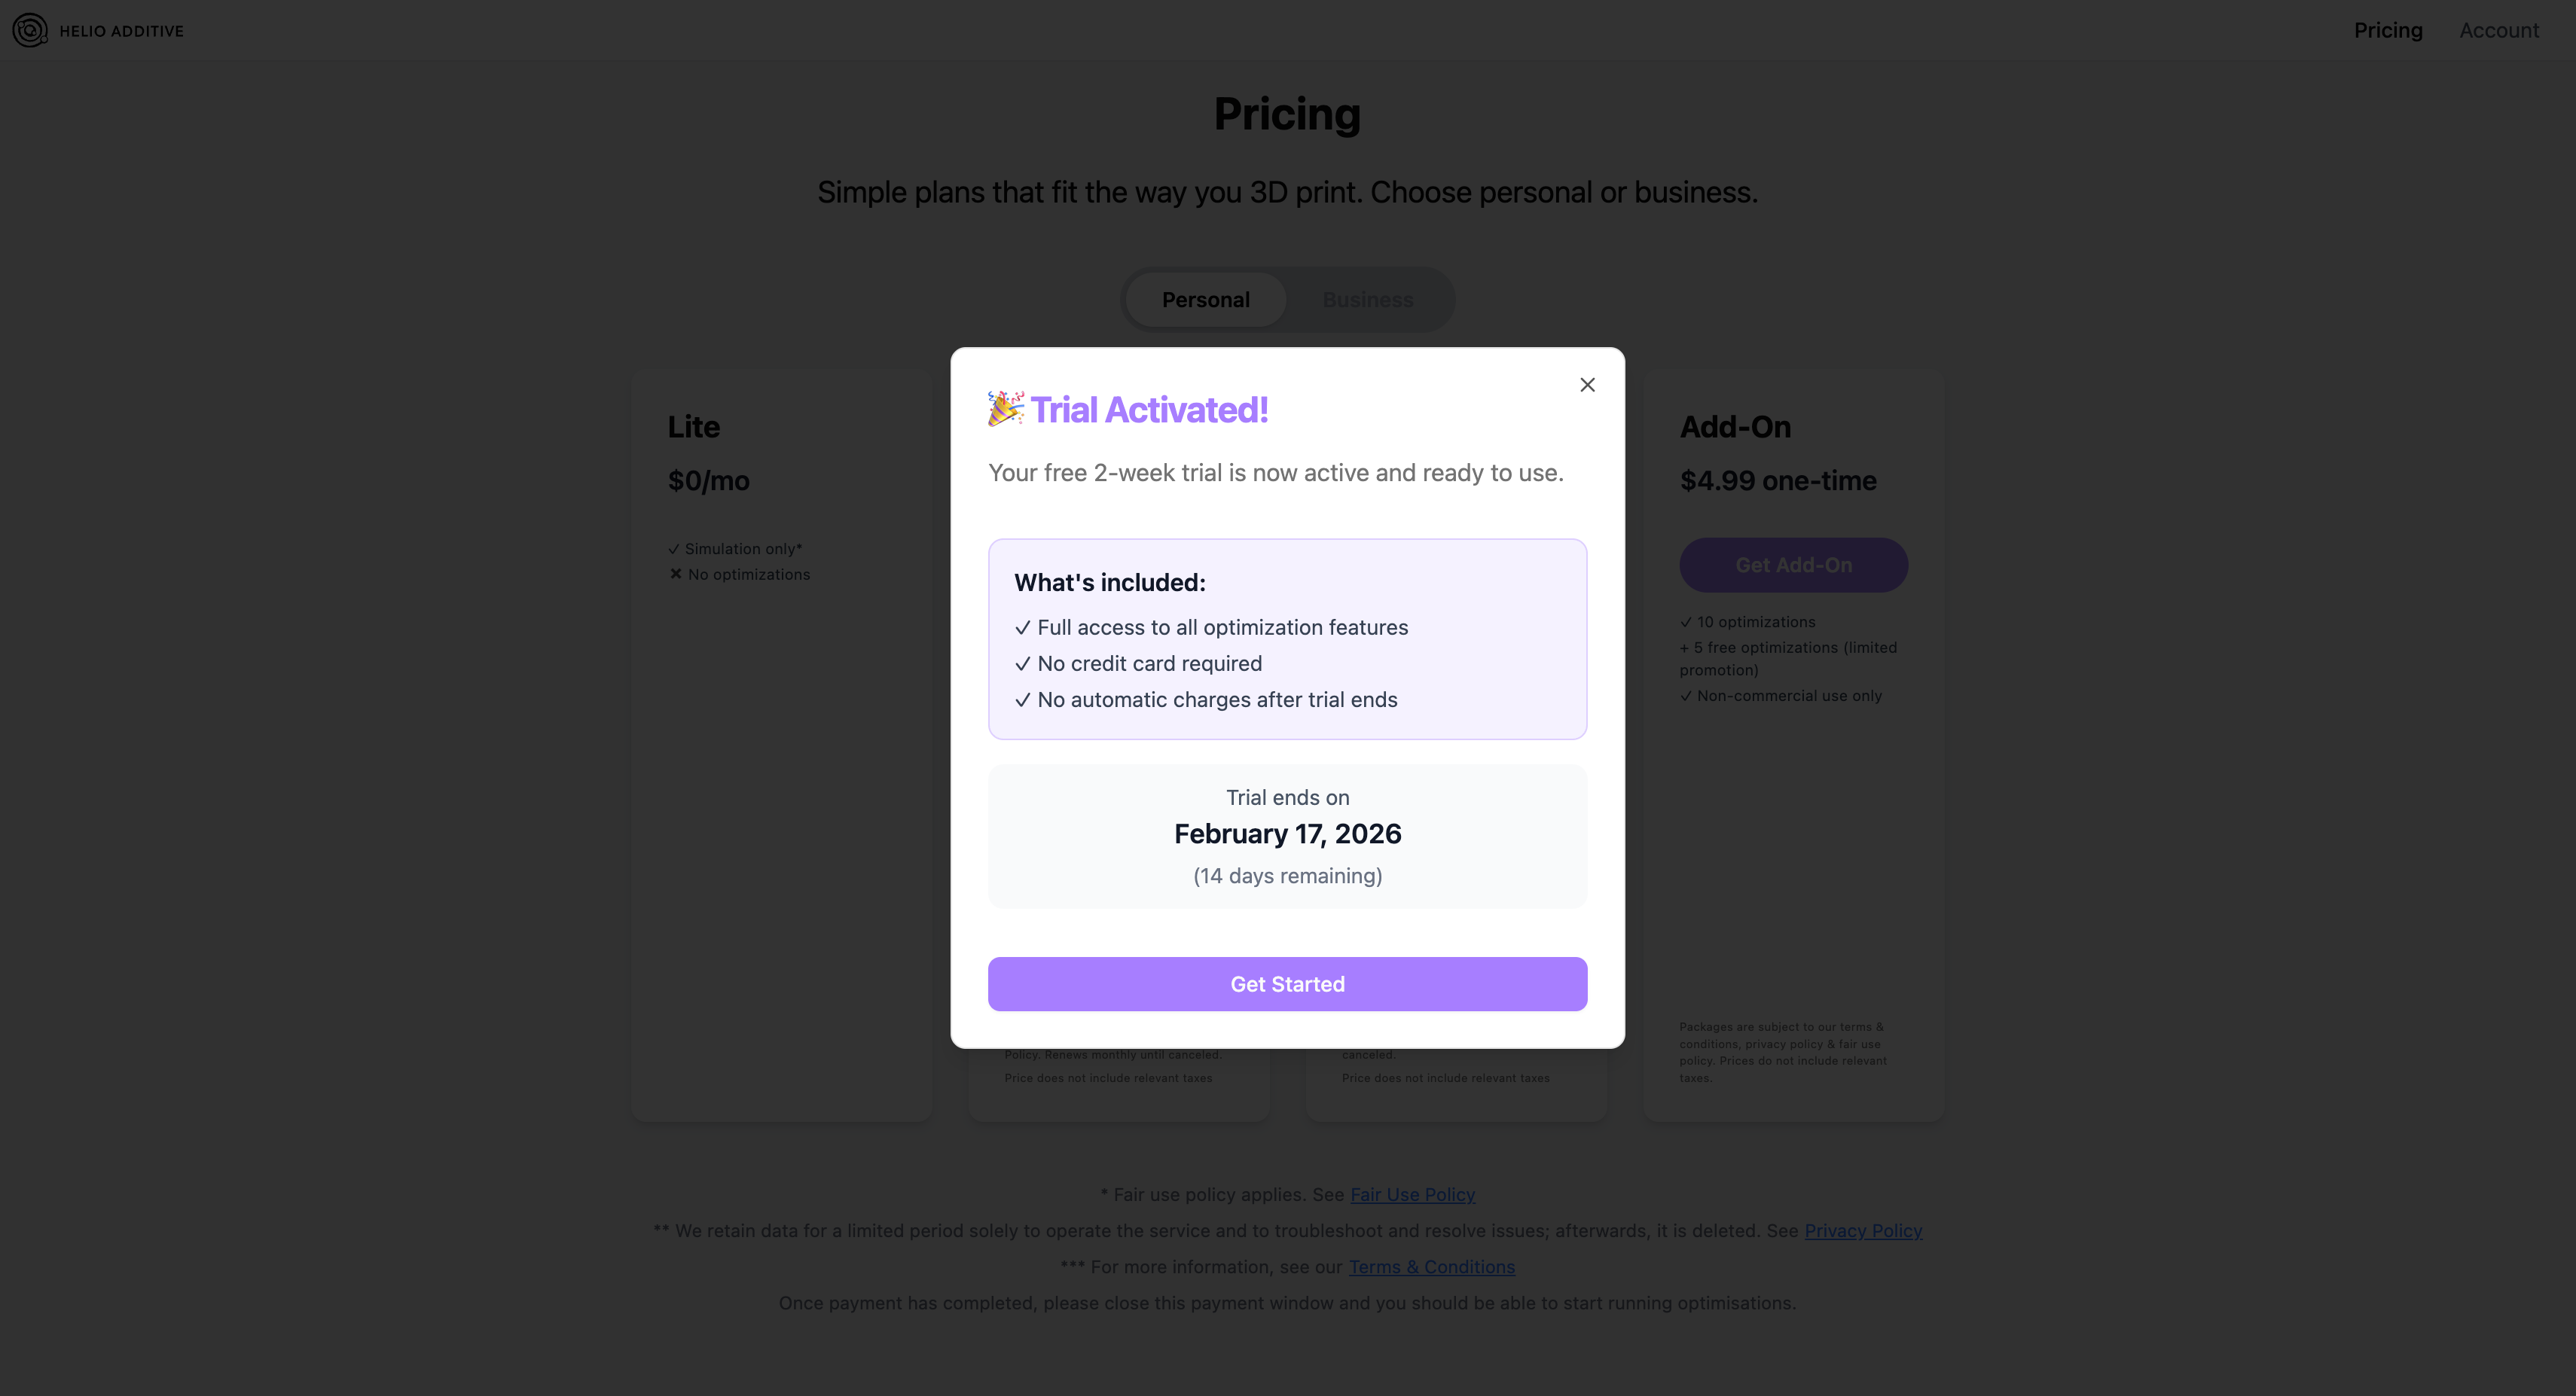Click checkmark beside No automatic charges item
The image size is (2576, 1396).
click(x=1022, y=700)
